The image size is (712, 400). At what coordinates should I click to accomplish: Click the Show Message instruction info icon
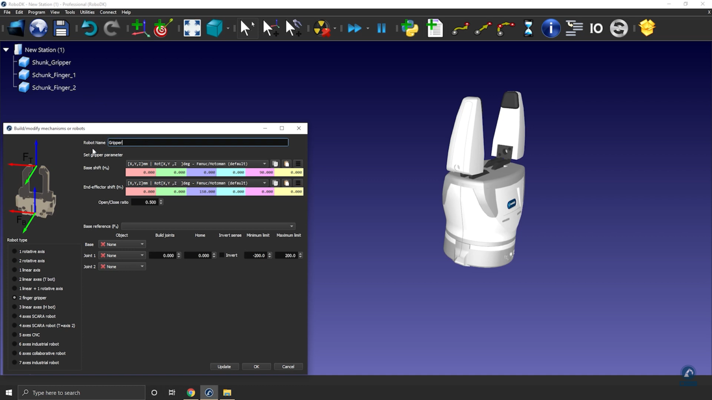click(551, 28)
